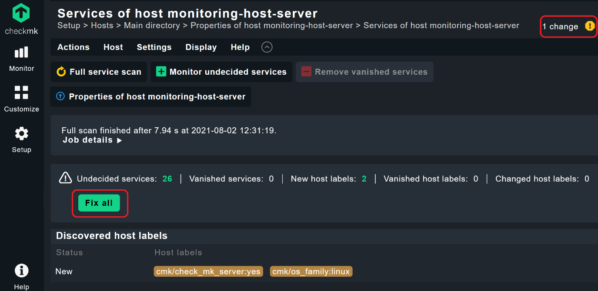
Task: Open the Actions menu
Action: pyautogui.click(x=73, y=47)
